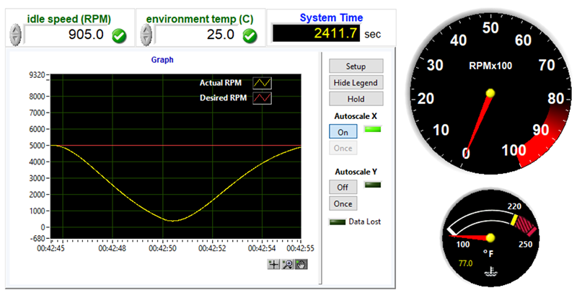Click the Data Lost indicator LED
Viewport: 577px width, 293px height.
[338, 222]
